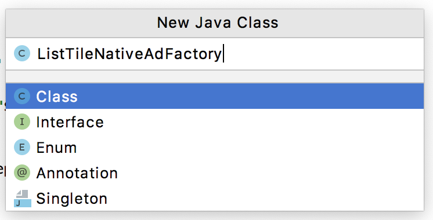This screenshot has height=220, width=433.
Task: Click the Singleton J template icon
Action: pos(23,198)
